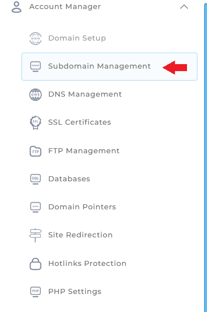Click the DNS Management globe icon
The image size is (207, 312).
click(x=35, y=95)
